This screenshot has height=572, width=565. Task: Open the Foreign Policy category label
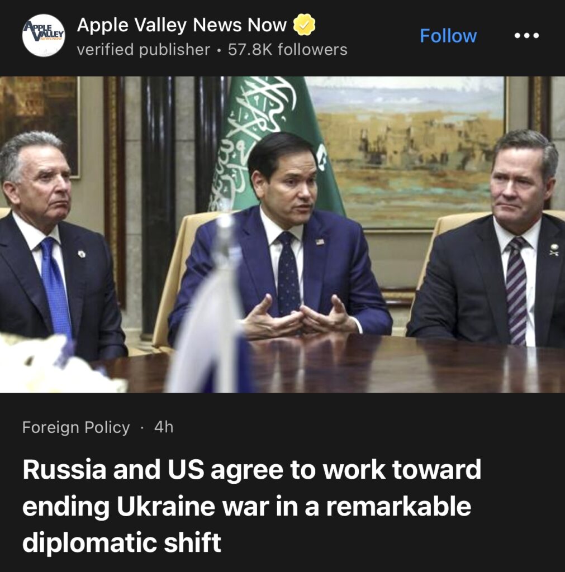point(76,427)
